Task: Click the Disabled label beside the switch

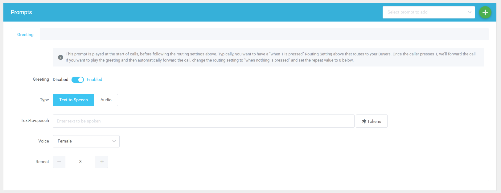Action: 60,80
